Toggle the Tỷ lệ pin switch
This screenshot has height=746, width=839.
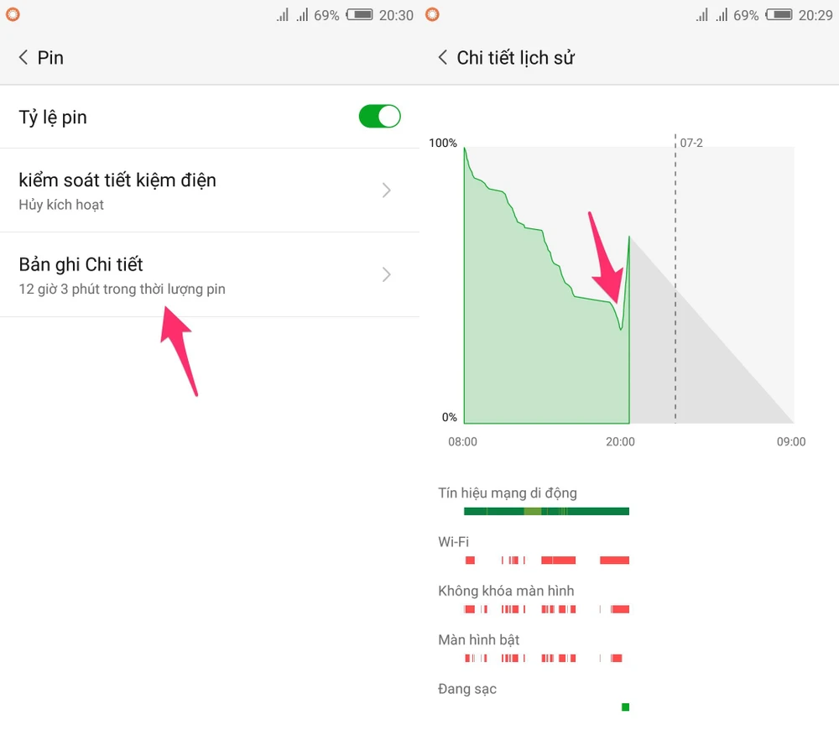[x=379, y=117]
